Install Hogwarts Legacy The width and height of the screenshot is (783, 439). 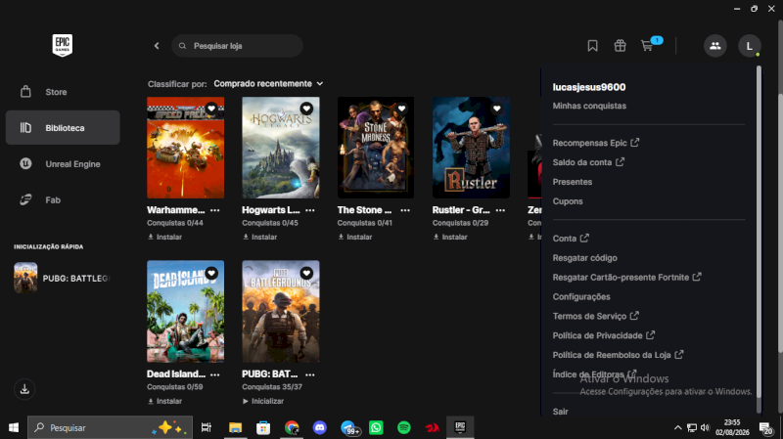(x=259, y=237)
